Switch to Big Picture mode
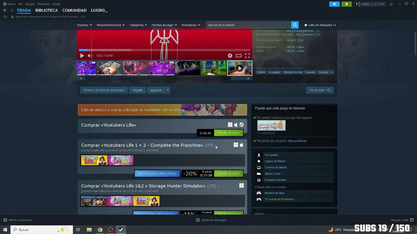Image resolution: width=417 pixels, height=234 pixels. [x=391, y=4]
